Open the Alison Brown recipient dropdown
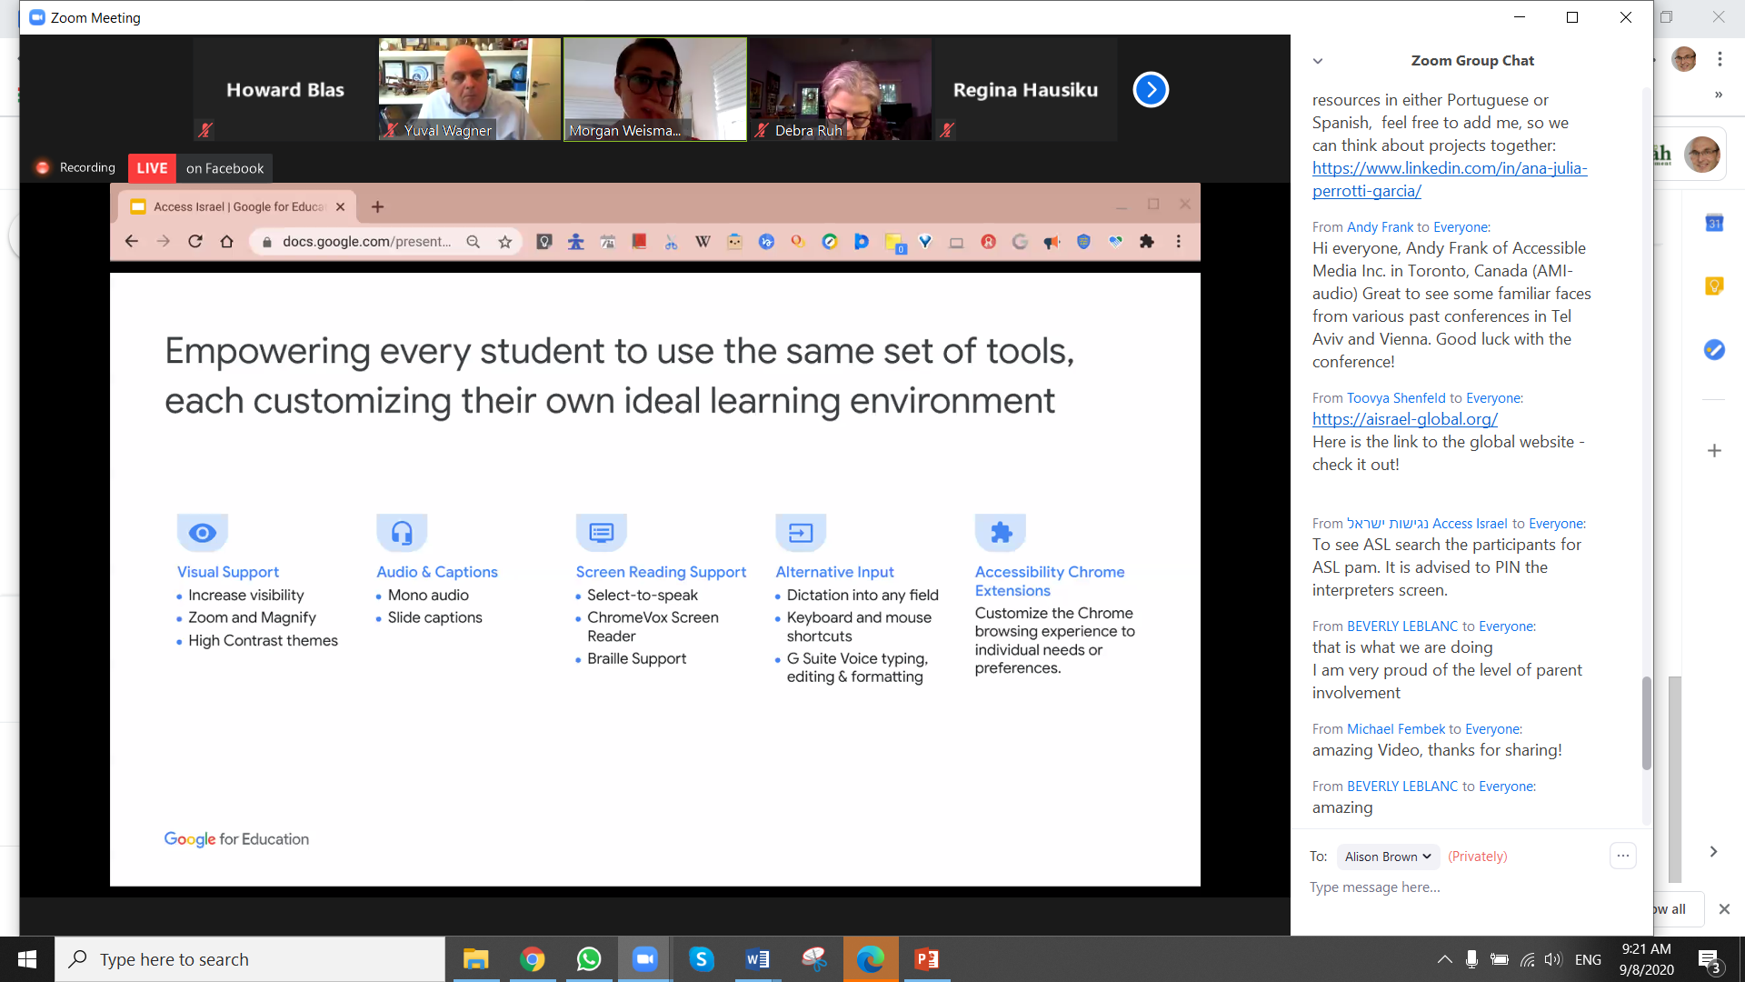The width and height of the screenshot is (1745, 982). [1387, 857]
